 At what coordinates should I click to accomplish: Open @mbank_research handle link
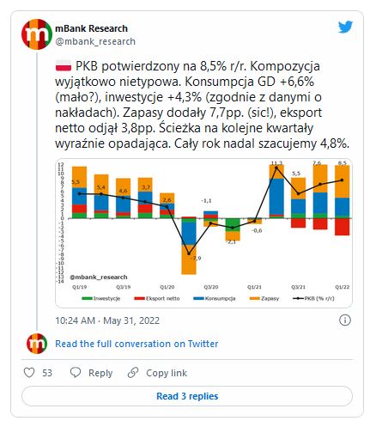95,41
